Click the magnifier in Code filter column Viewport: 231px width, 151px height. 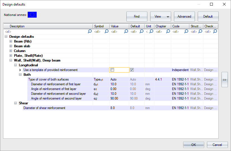pos(186,32)
